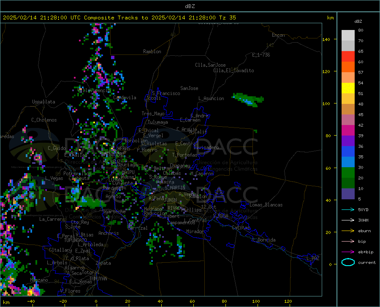Screen dimensions: 380x307
Task: Click the 'Clla.El_Cavadito' map label
Action: (x=233, y=71)
